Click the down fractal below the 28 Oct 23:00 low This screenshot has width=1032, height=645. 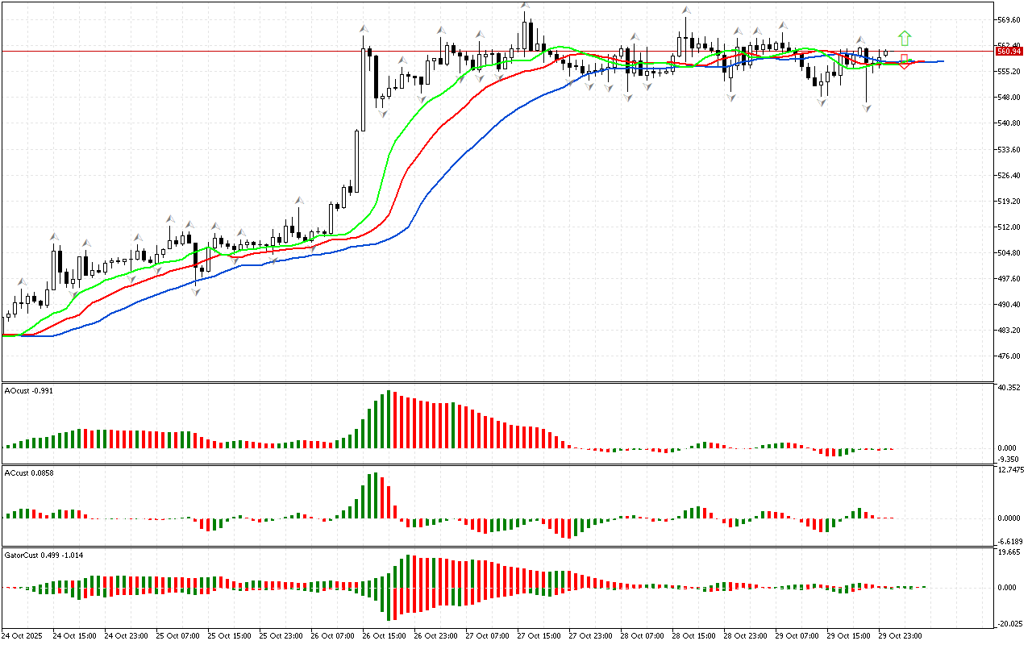click(731, 97)
